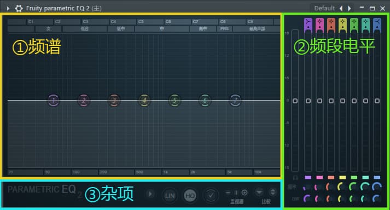Open the purple band 1 filter type selector
Viewport: 390px width, 210px height.
click(x=308, y=25)
